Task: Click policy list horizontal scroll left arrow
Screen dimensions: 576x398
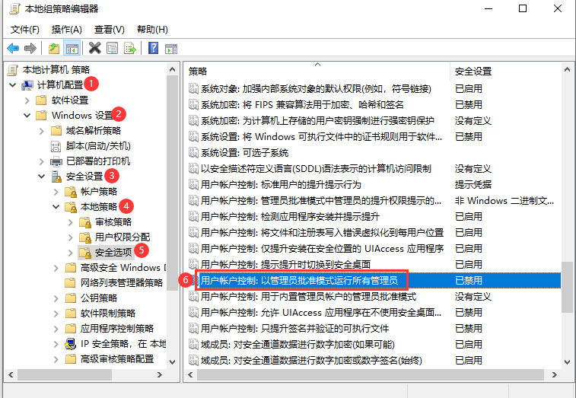Action: coord(190,375)
